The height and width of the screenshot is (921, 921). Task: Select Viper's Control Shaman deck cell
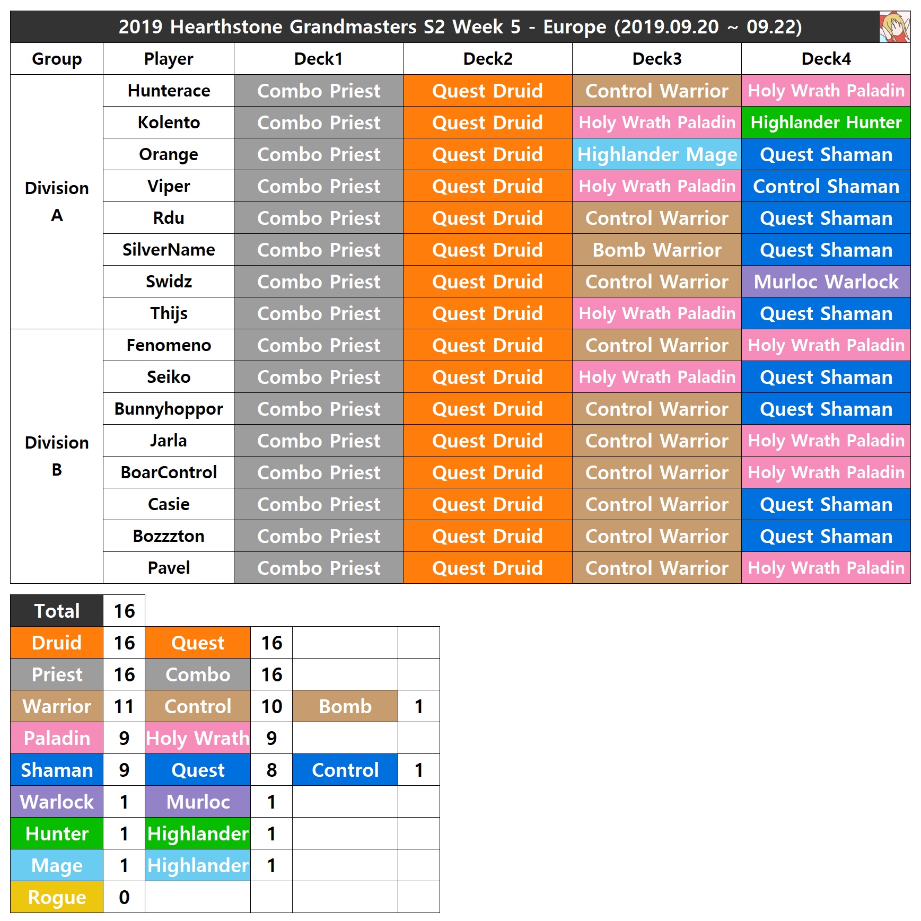click(x=826, y=186)
